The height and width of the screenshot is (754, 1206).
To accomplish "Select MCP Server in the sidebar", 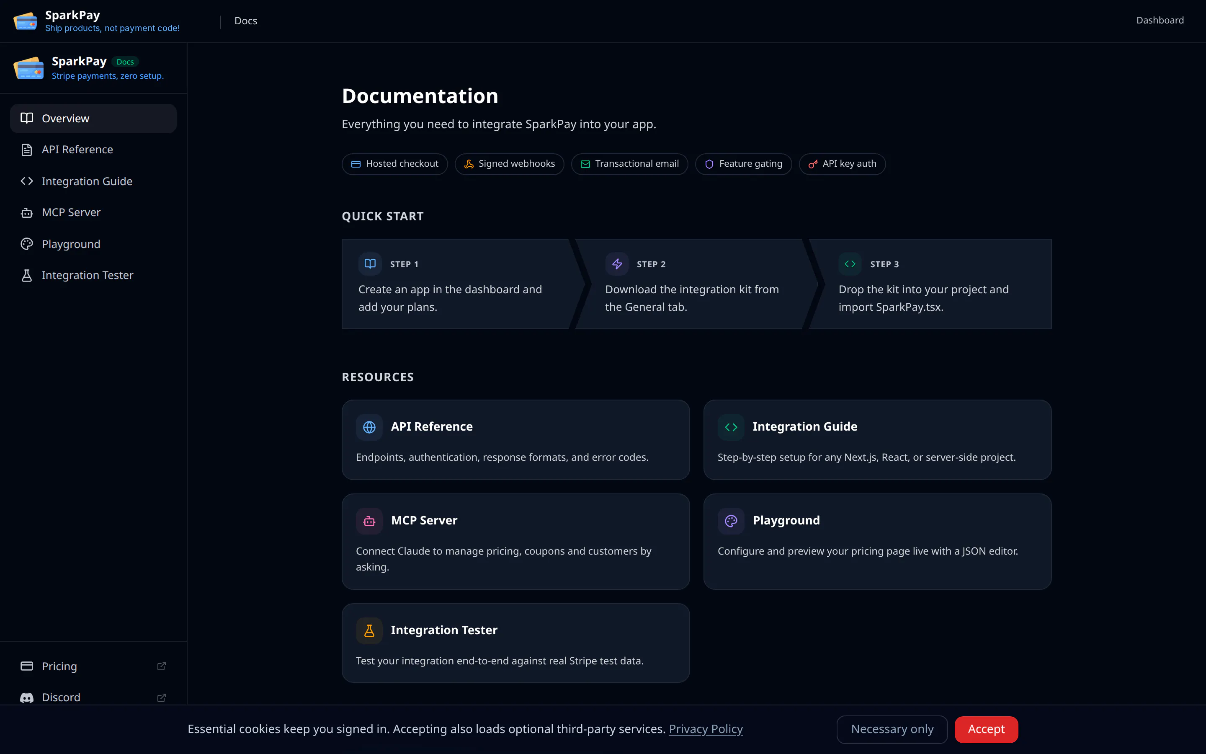I will [x=93, y=212].
